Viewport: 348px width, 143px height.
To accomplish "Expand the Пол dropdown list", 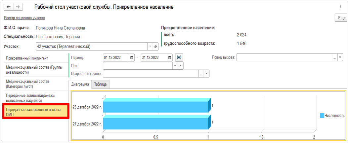I will [x=175, y=66].
